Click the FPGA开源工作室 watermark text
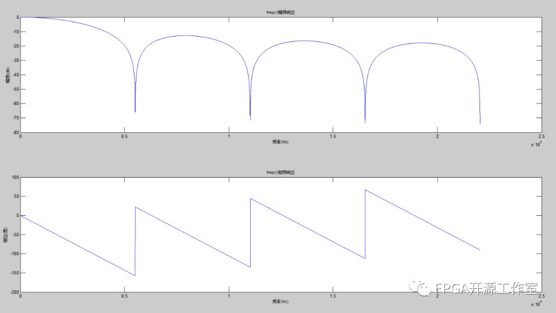 click(x=486, y=289)
